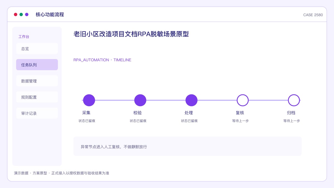Click the red window dot
This screenshot has height=188, width=334.
click(16, 14)
